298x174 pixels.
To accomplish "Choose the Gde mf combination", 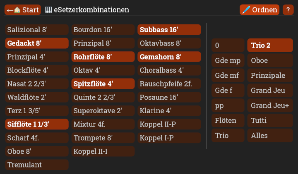I will pos(228,76).
